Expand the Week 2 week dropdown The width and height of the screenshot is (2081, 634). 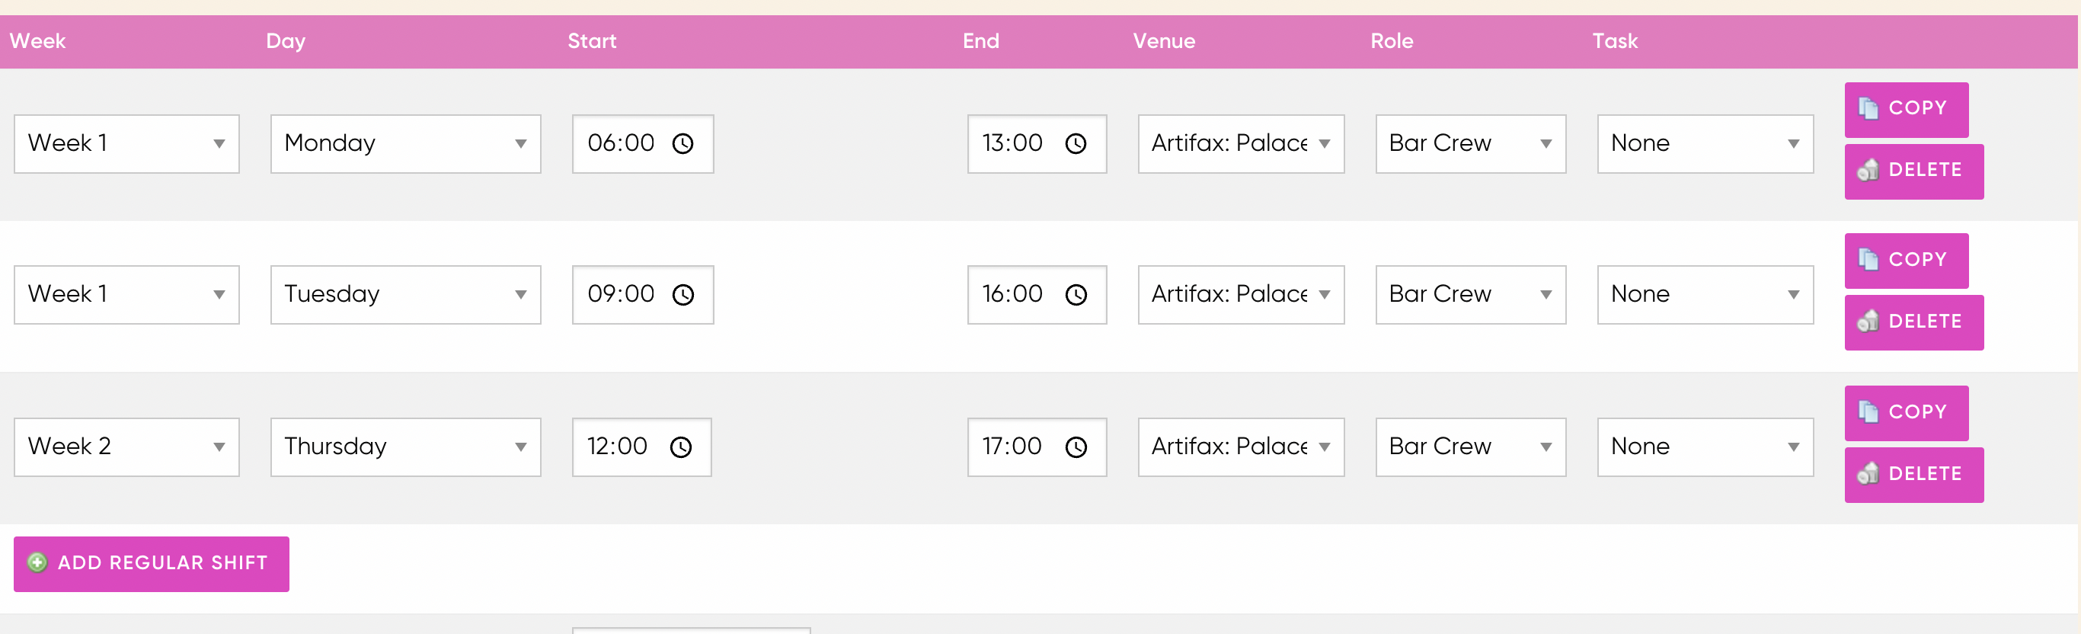(x=127, y=447)
